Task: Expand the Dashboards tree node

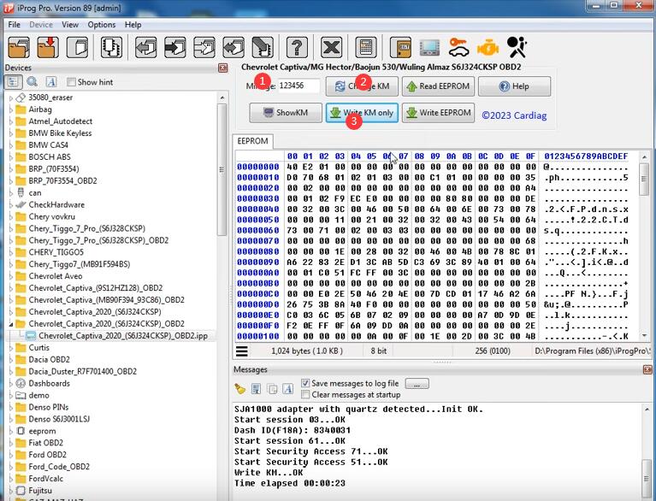Action: [11, 384]
